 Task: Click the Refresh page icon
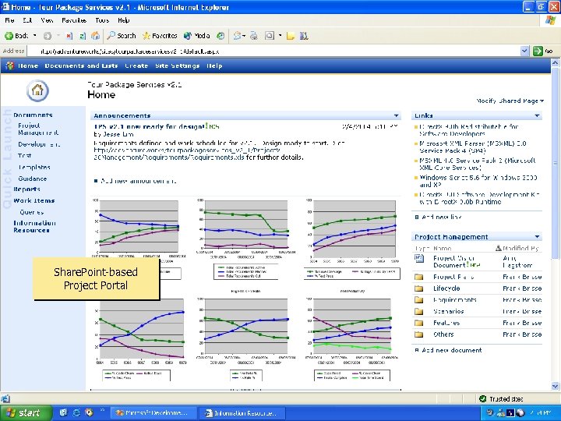click(x=83, y=36)
